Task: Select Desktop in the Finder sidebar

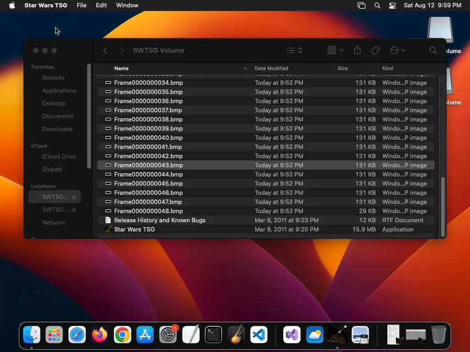Action: coord(53,104)
